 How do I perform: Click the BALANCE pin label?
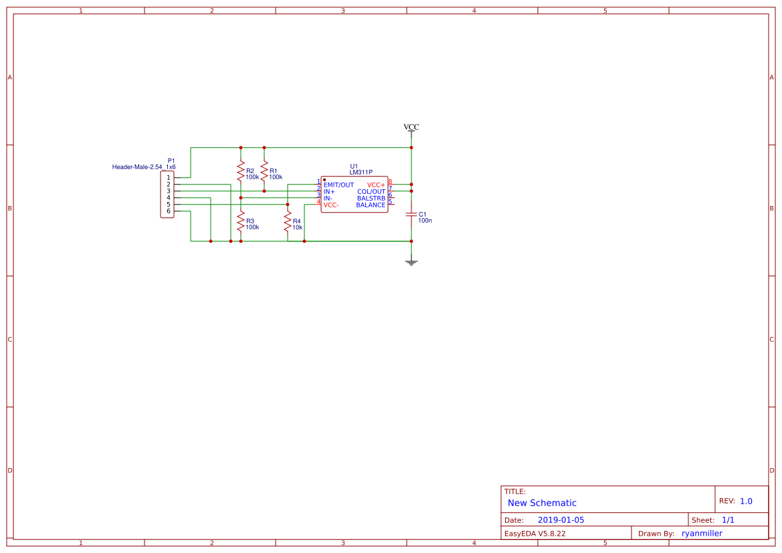371,205
